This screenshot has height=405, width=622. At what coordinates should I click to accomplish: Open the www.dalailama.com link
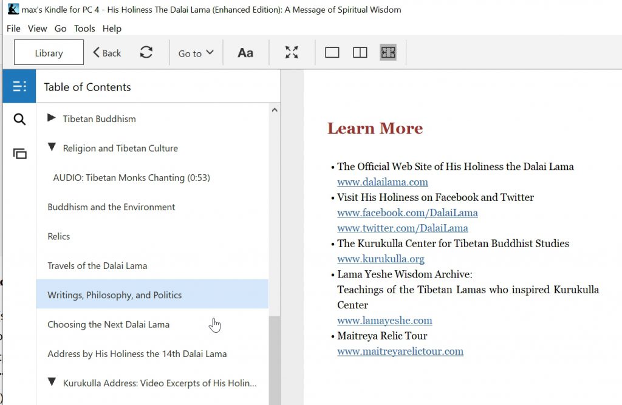pos(383,182)
